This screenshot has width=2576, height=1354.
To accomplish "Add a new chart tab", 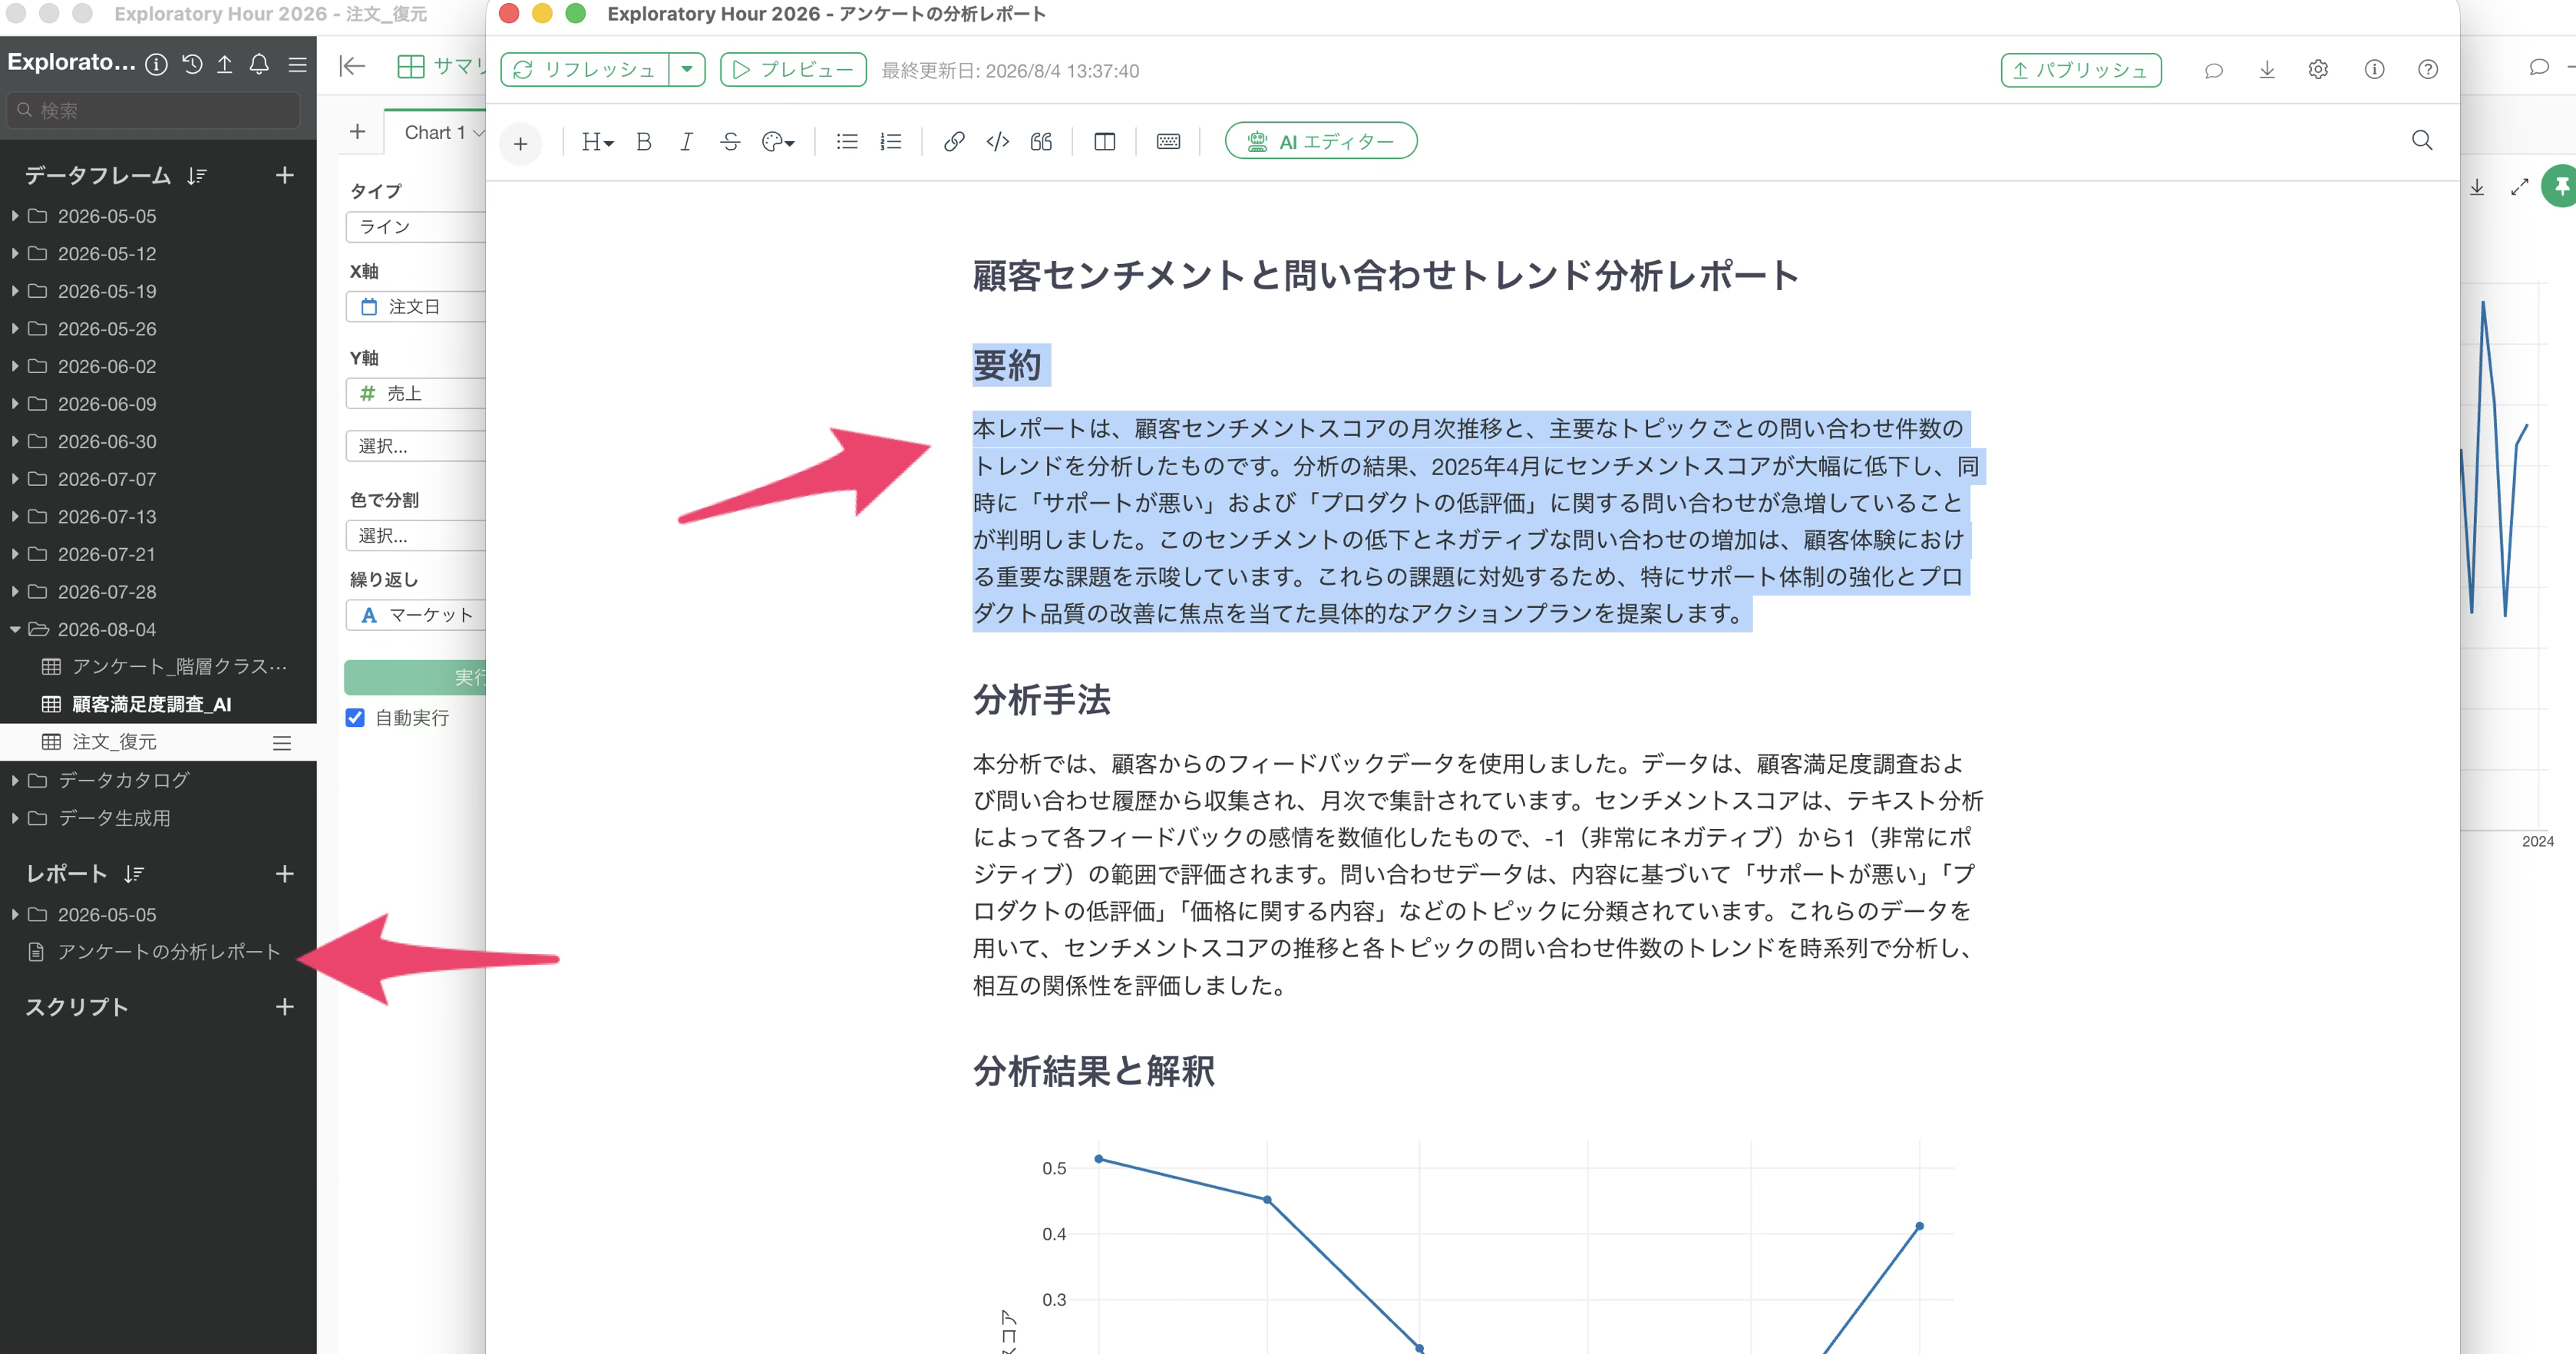I will click(x=357, y=132).
